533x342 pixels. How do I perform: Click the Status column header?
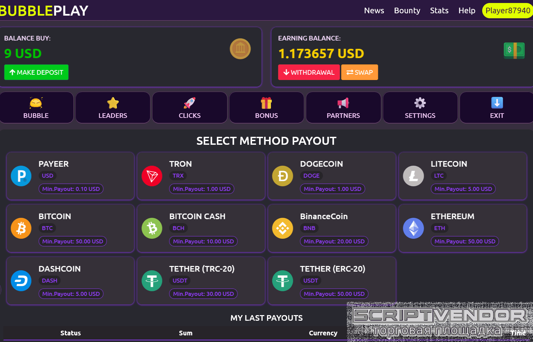click(70, 333)
